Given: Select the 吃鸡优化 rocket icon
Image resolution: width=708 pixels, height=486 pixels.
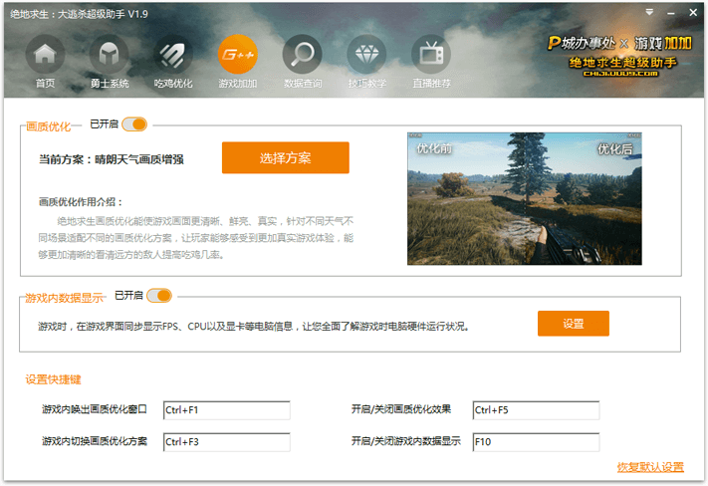Looking at the screenshot, I should (x=173, y=54).
